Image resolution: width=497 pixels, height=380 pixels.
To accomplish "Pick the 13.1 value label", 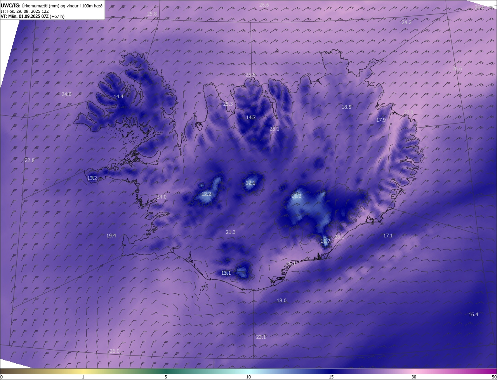I will coord(226,273).
